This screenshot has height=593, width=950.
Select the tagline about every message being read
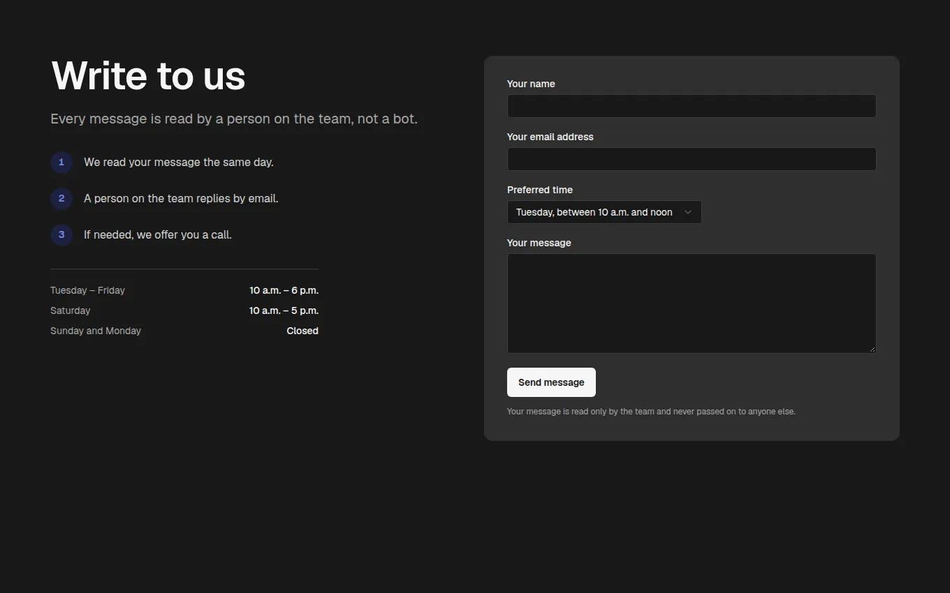coord(234,119)
